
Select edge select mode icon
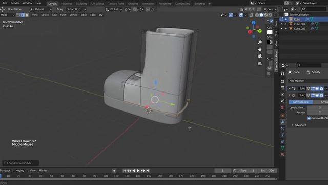click(23, 15)
